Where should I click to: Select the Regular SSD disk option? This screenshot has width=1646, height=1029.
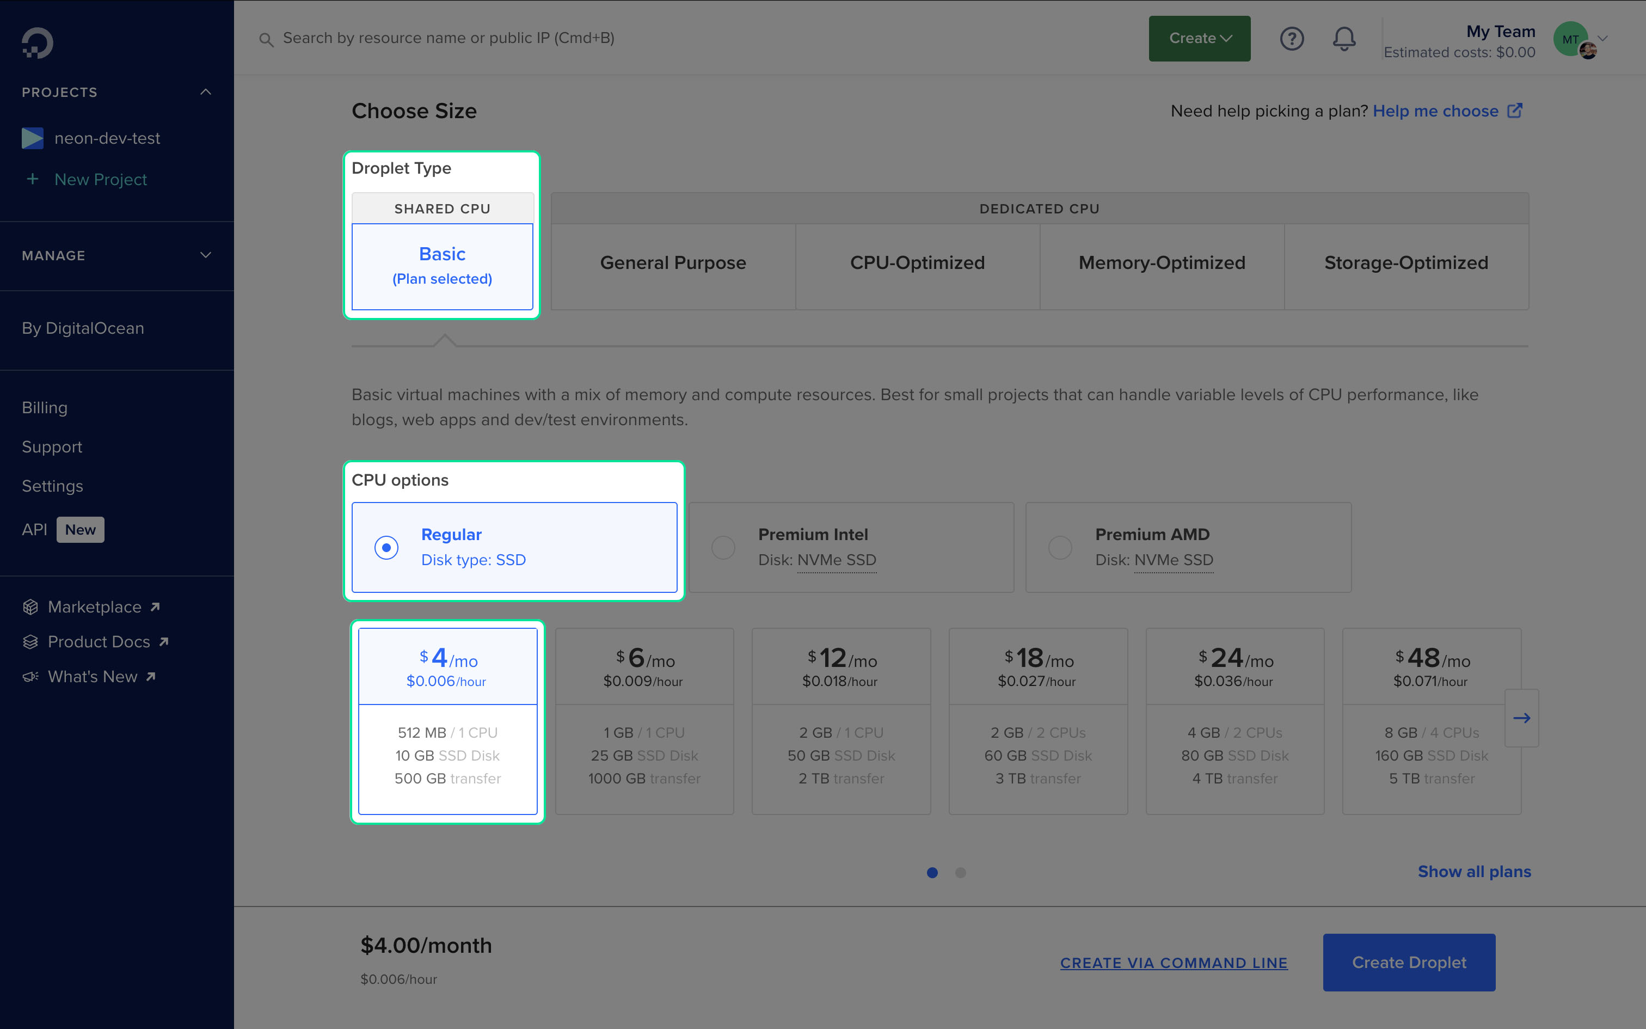click(x=386, y=547)
